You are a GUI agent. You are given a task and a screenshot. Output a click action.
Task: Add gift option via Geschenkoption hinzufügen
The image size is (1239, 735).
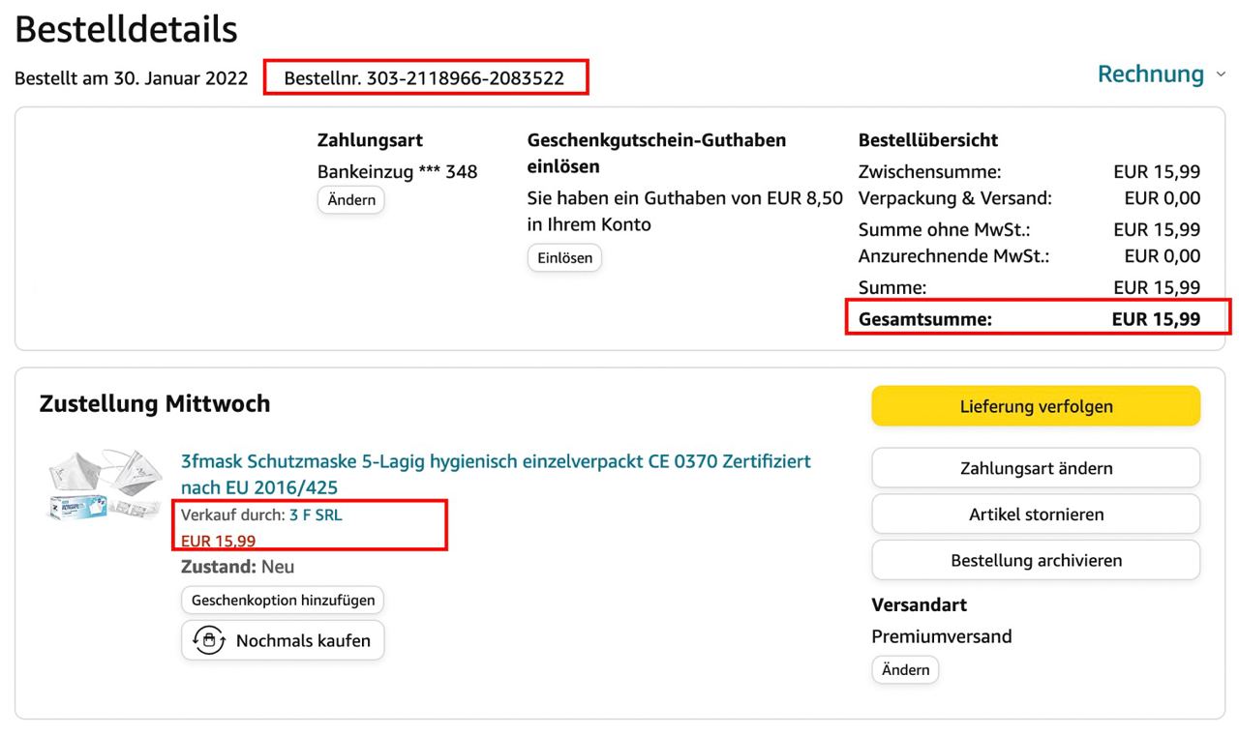click(283, 600)
